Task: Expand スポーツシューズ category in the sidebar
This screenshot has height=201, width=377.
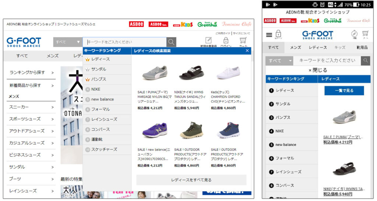Action: [31, 119]
